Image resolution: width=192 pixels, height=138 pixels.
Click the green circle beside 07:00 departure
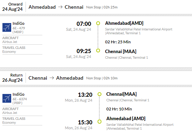(98, 23)
